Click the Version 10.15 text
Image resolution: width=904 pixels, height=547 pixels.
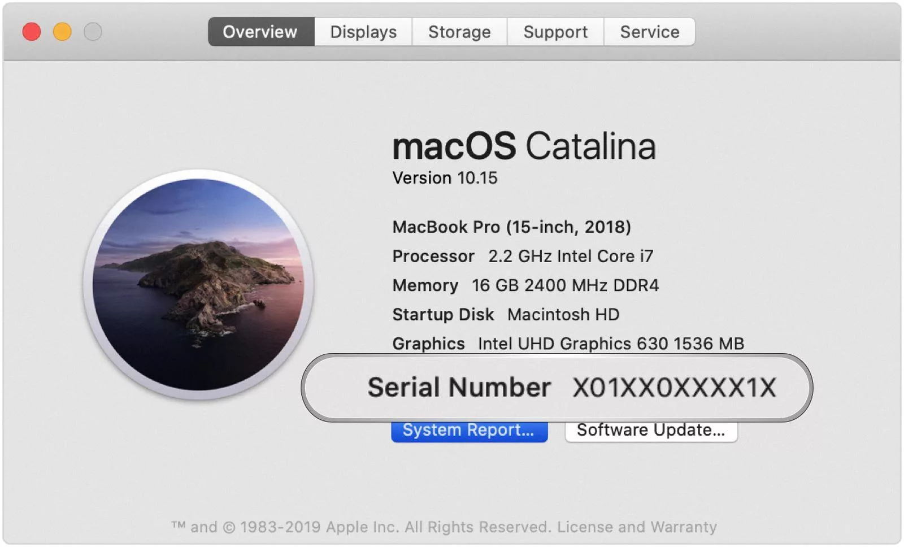tap(445, 178)
